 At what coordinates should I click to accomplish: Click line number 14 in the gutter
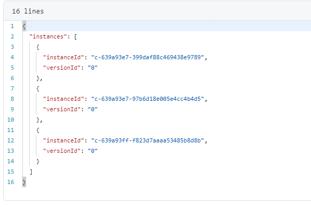(x=11, y=161)
